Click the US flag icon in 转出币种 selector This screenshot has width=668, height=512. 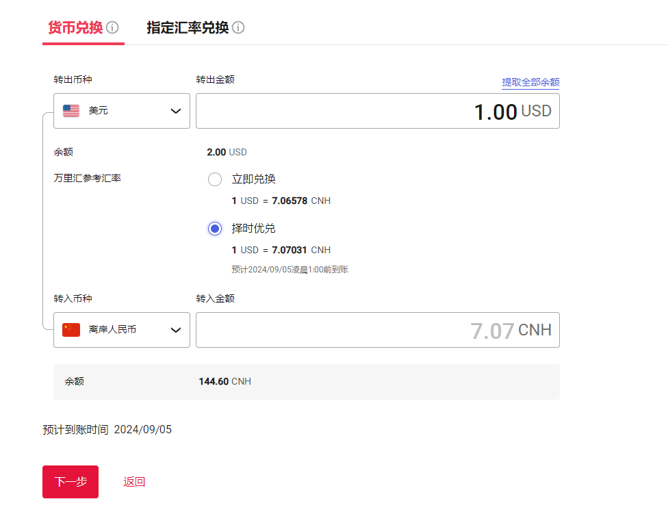pos(71,110)
